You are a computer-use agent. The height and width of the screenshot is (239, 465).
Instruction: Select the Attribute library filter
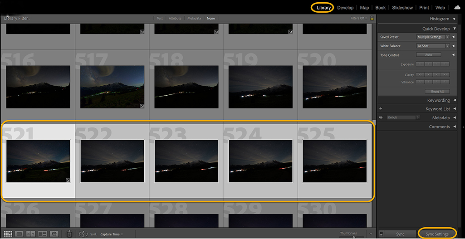[x=175, y=19]
